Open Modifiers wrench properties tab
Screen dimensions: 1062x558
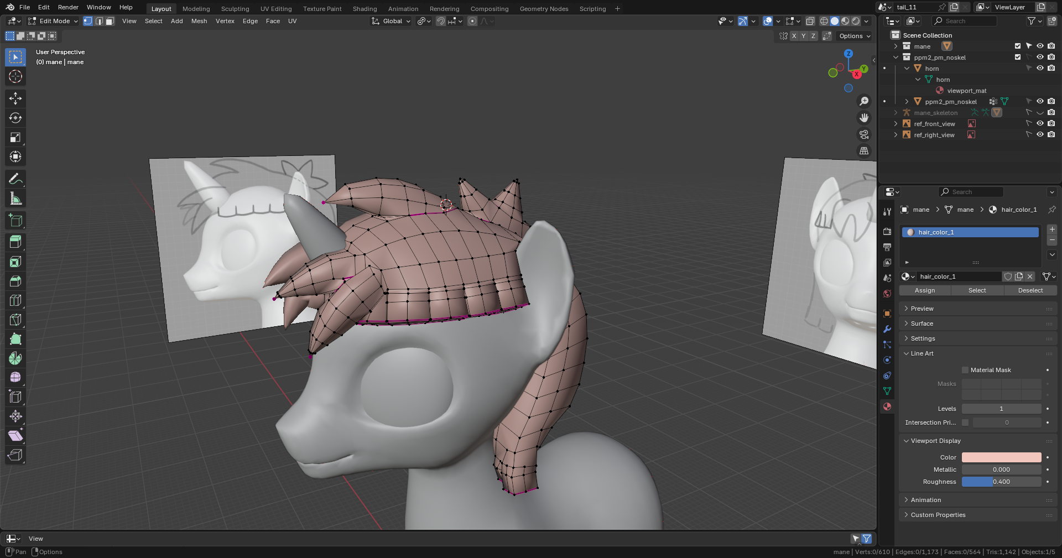887,329
